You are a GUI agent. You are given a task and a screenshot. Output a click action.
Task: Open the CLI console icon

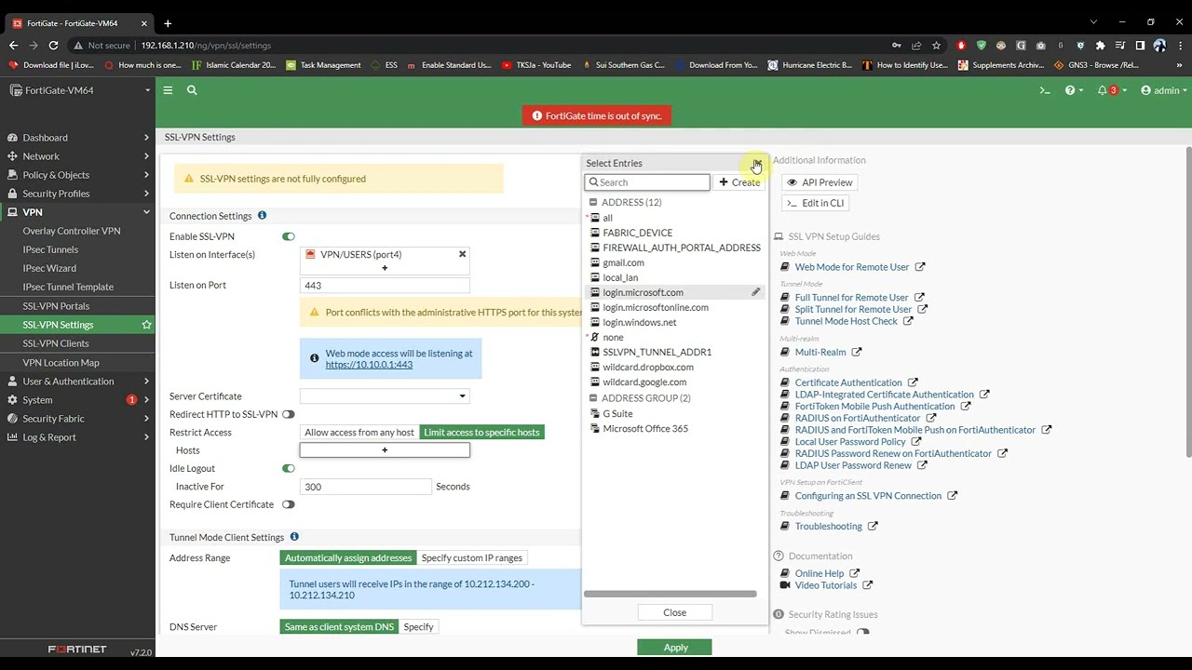coord(1045,90)
